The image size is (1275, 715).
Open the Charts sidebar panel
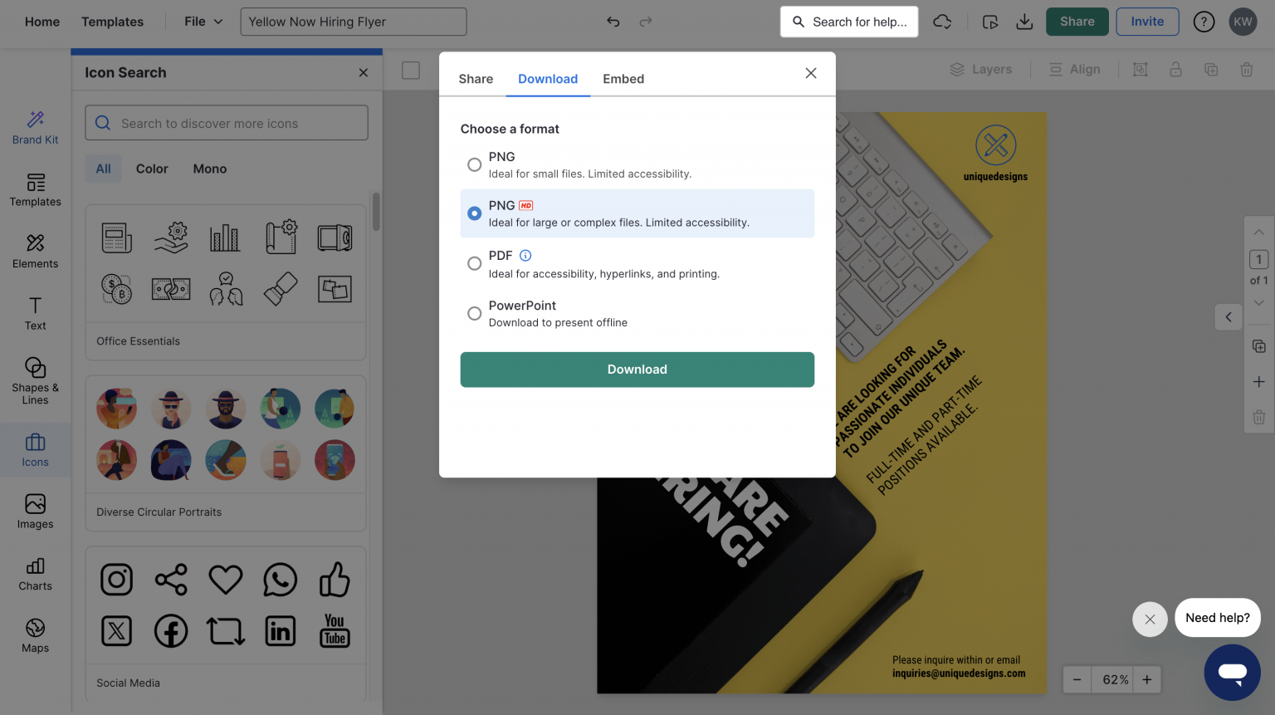[x=35, y=574]
